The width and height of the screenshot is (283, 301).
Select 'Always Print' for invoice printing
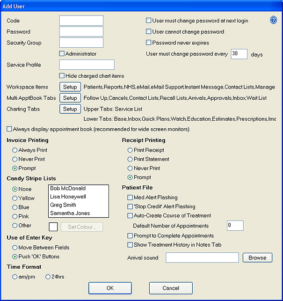coord(15,150)
